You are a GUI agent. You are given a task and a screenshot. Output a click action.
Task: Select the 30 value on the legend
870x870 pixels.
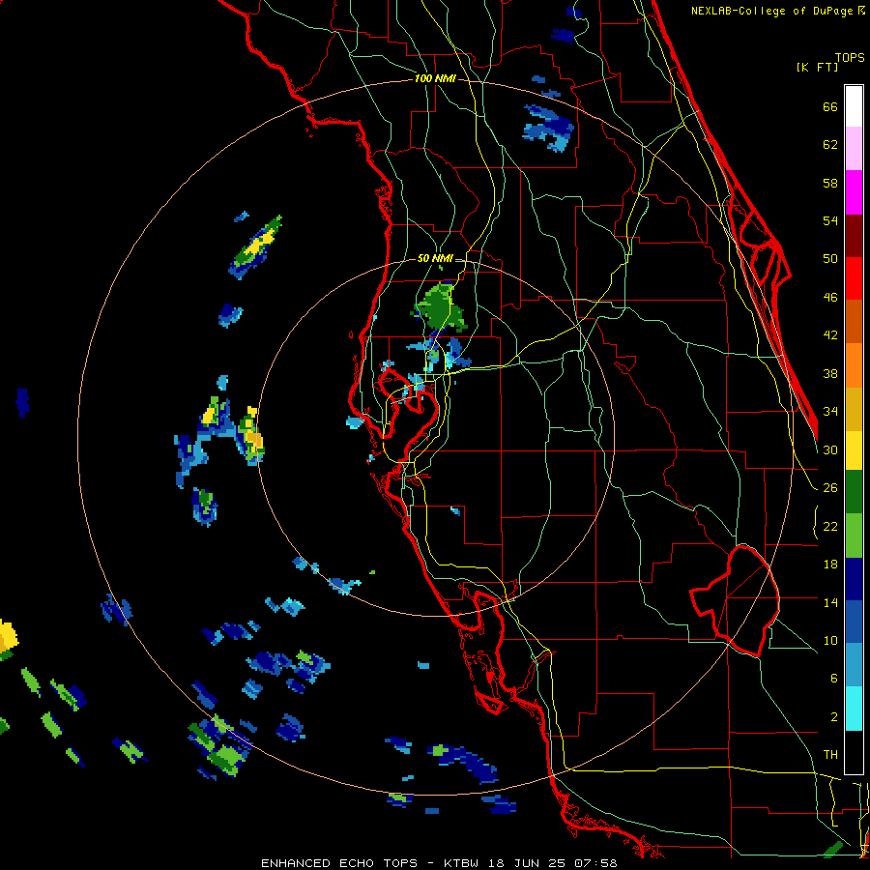click(x=830, y=449)
